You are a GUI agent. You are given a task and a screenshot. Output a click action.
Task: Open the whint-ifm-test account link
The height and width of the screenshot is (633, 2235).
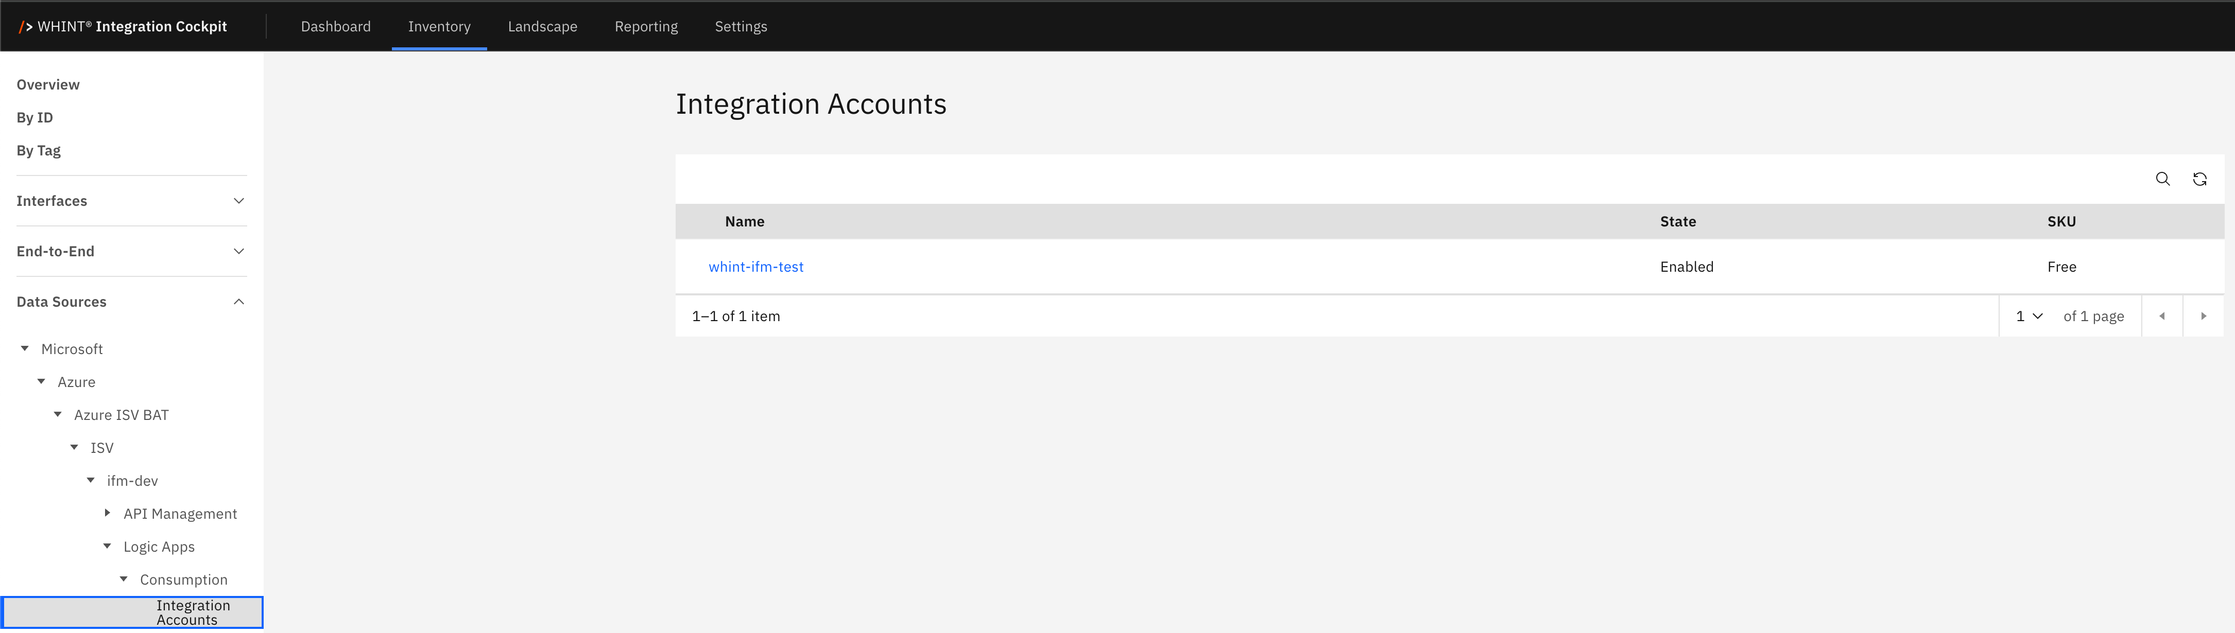pyautogui.click(x=755, y=267)
